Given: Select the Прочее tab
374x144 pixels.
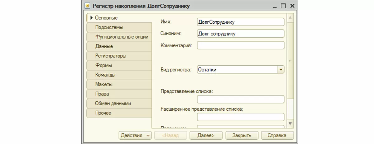Looking at the screenshot, I should (103, 113).
